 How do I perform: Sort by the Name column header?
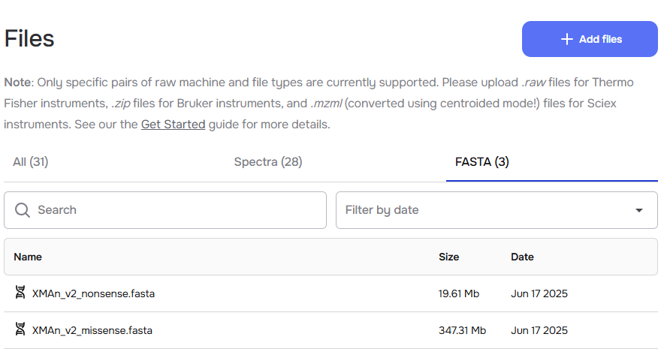pyautogui.click(x=28, y=257)
